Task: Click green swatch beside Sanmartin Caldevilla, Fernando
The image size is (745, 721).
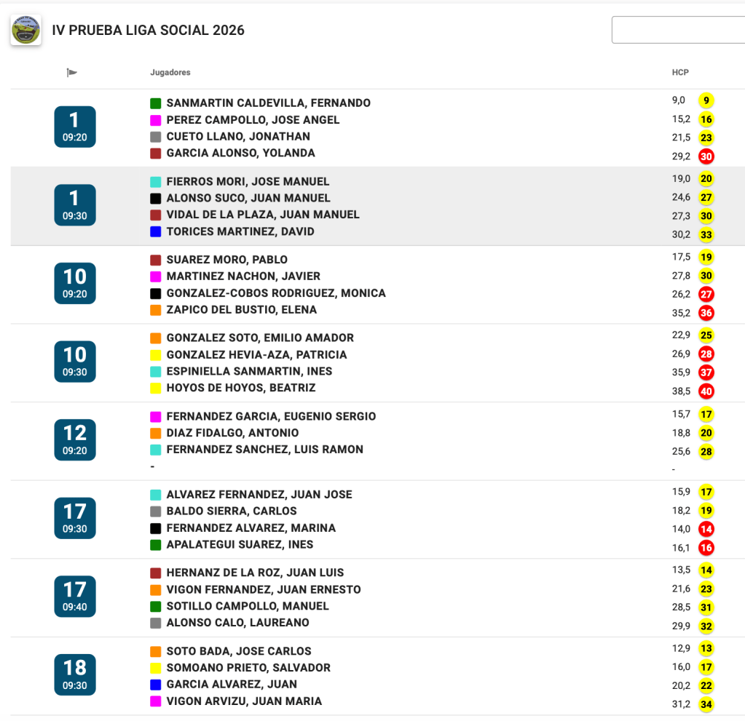Action: pyautogui.click(x=155, y=103)
